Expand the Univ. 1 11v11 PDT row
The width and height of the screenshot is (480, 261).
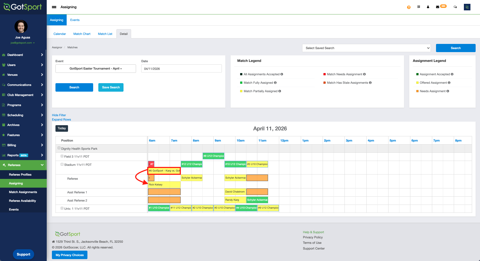pyautogui.click(x=62, y=208)
